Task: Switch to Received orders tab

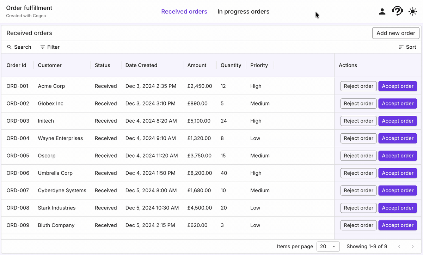Action: [184, 12]
